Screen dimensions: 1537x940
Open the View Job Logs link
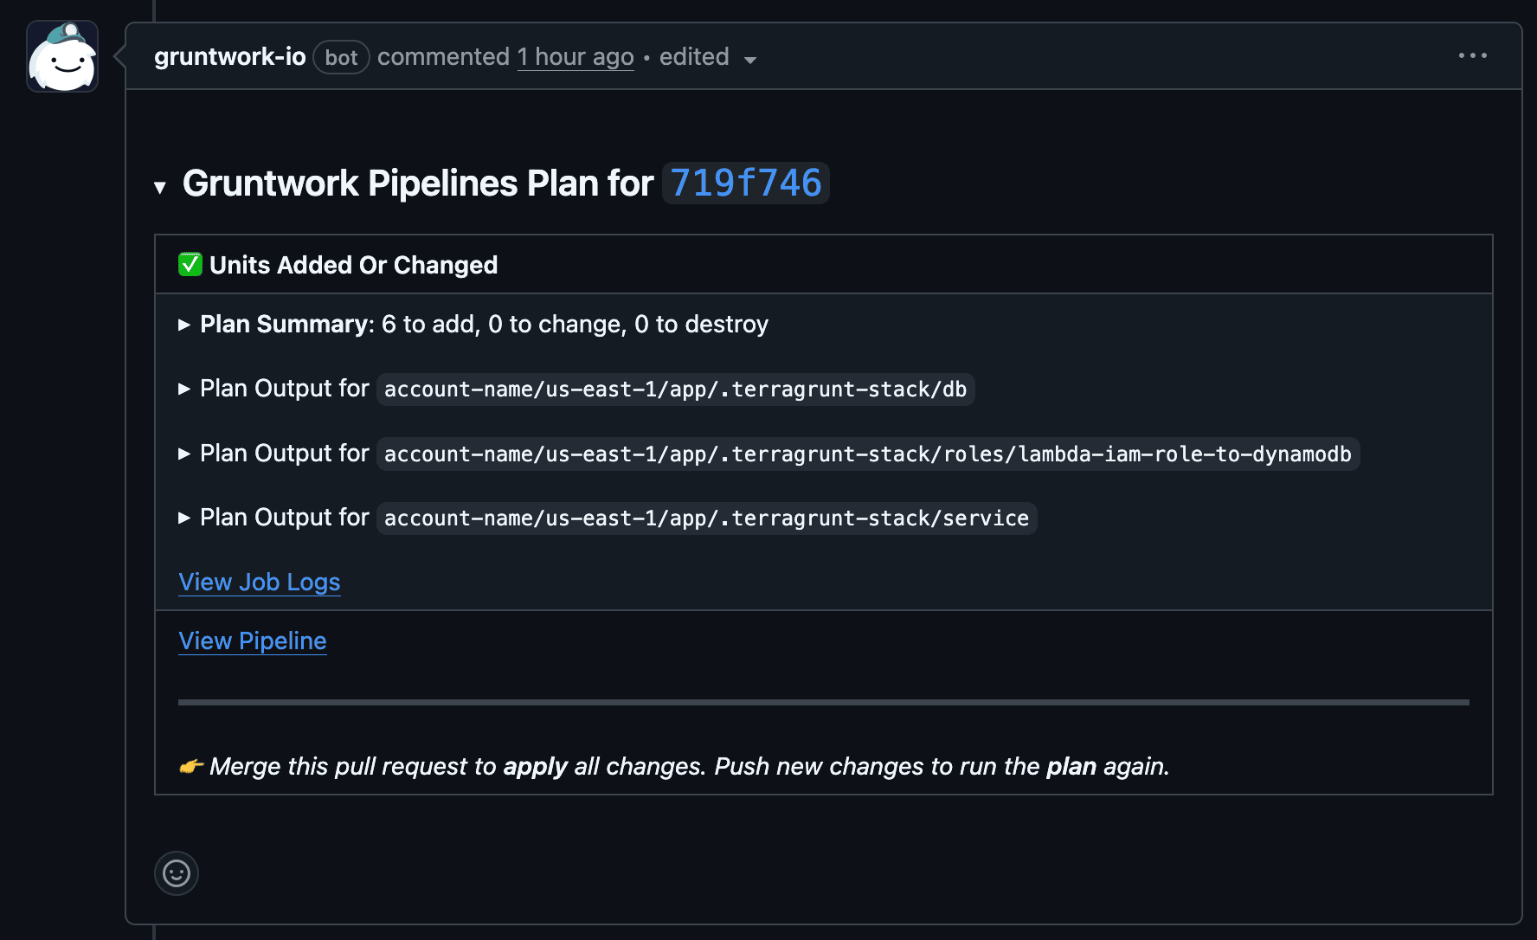pos(260,583)
